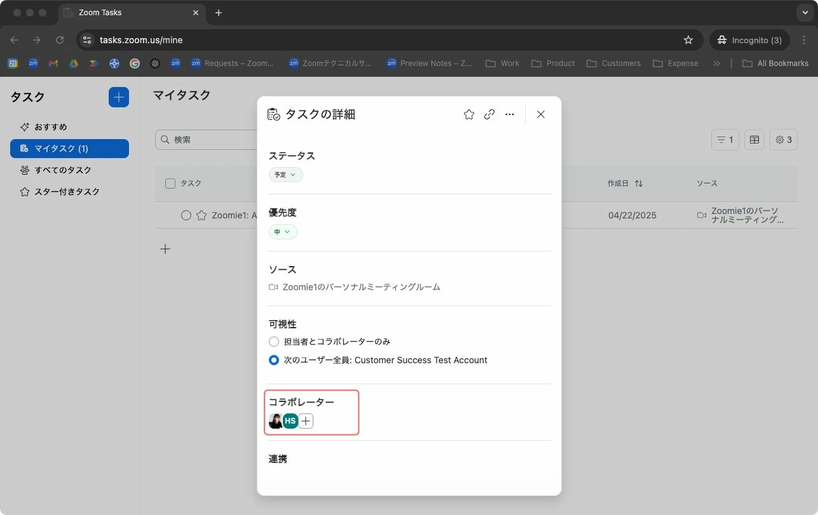Screen dimensions: 818x515
Task: Open the Preview Notes bookmark
Action: 429,64
